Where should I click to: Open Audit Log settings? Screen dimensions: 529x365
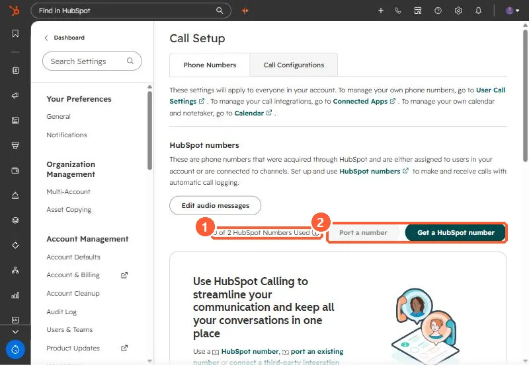point(61,312)
